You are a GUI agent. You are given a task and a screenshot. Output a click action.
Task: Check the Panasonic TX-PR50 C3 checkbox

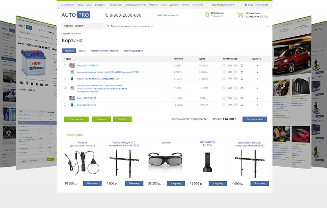click(x=65, y=66)
